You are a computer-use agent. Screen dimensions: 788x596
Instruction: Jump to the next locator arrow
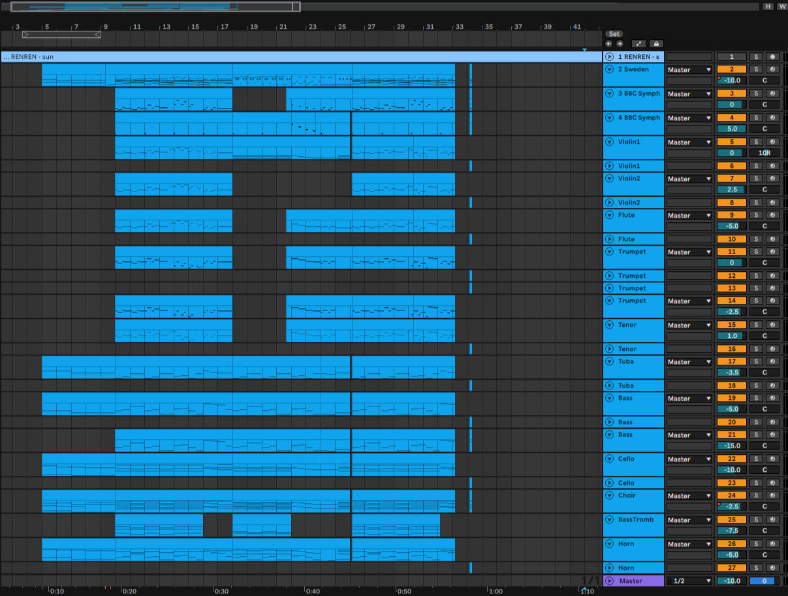pos(620,44)
